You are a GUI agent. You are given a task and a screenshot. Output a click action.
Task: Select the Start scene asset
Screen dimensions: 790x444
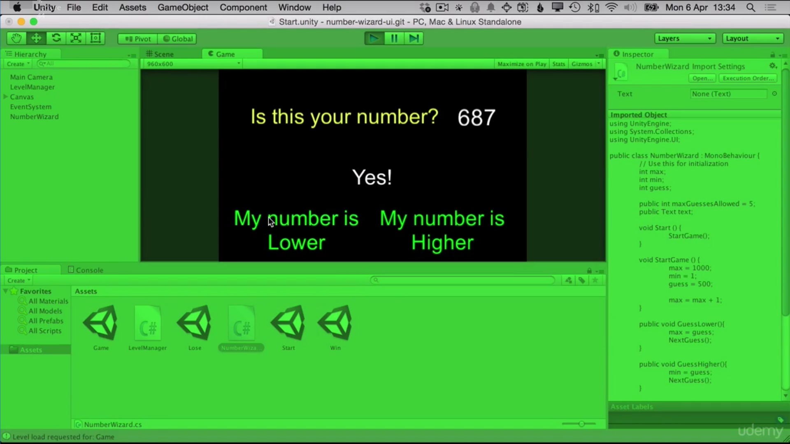[x=288, y=328]
